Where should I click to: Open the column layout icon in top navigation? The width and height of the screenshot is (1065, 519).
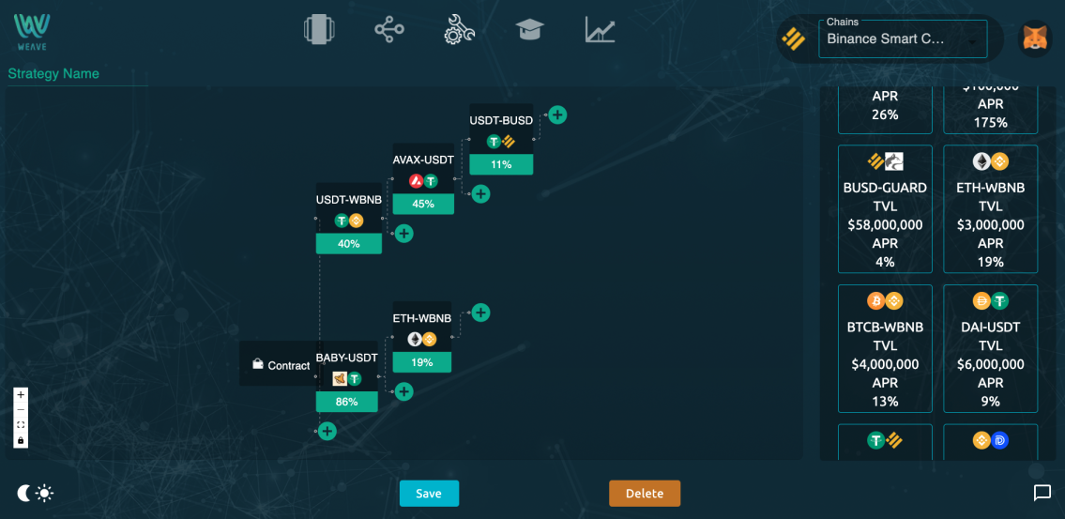[319, 30]
